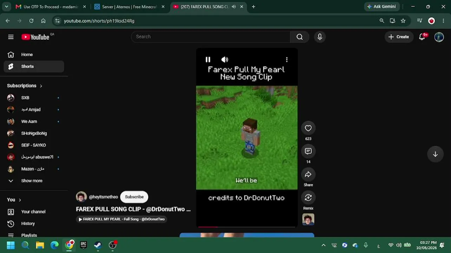Open the zoom magnifier in address bar
The width and height of the screenshot is (451, 253).
(x=382, y=21)
